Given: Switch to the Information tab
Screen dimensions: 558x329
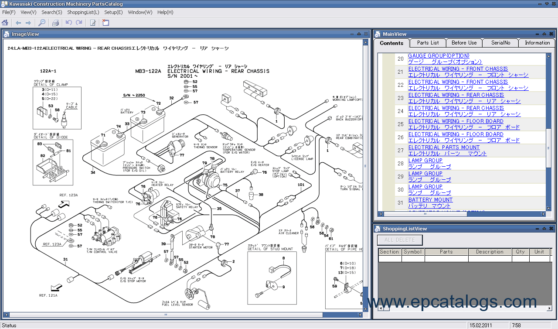Looking at the screenshot, I should coord(537,43).
